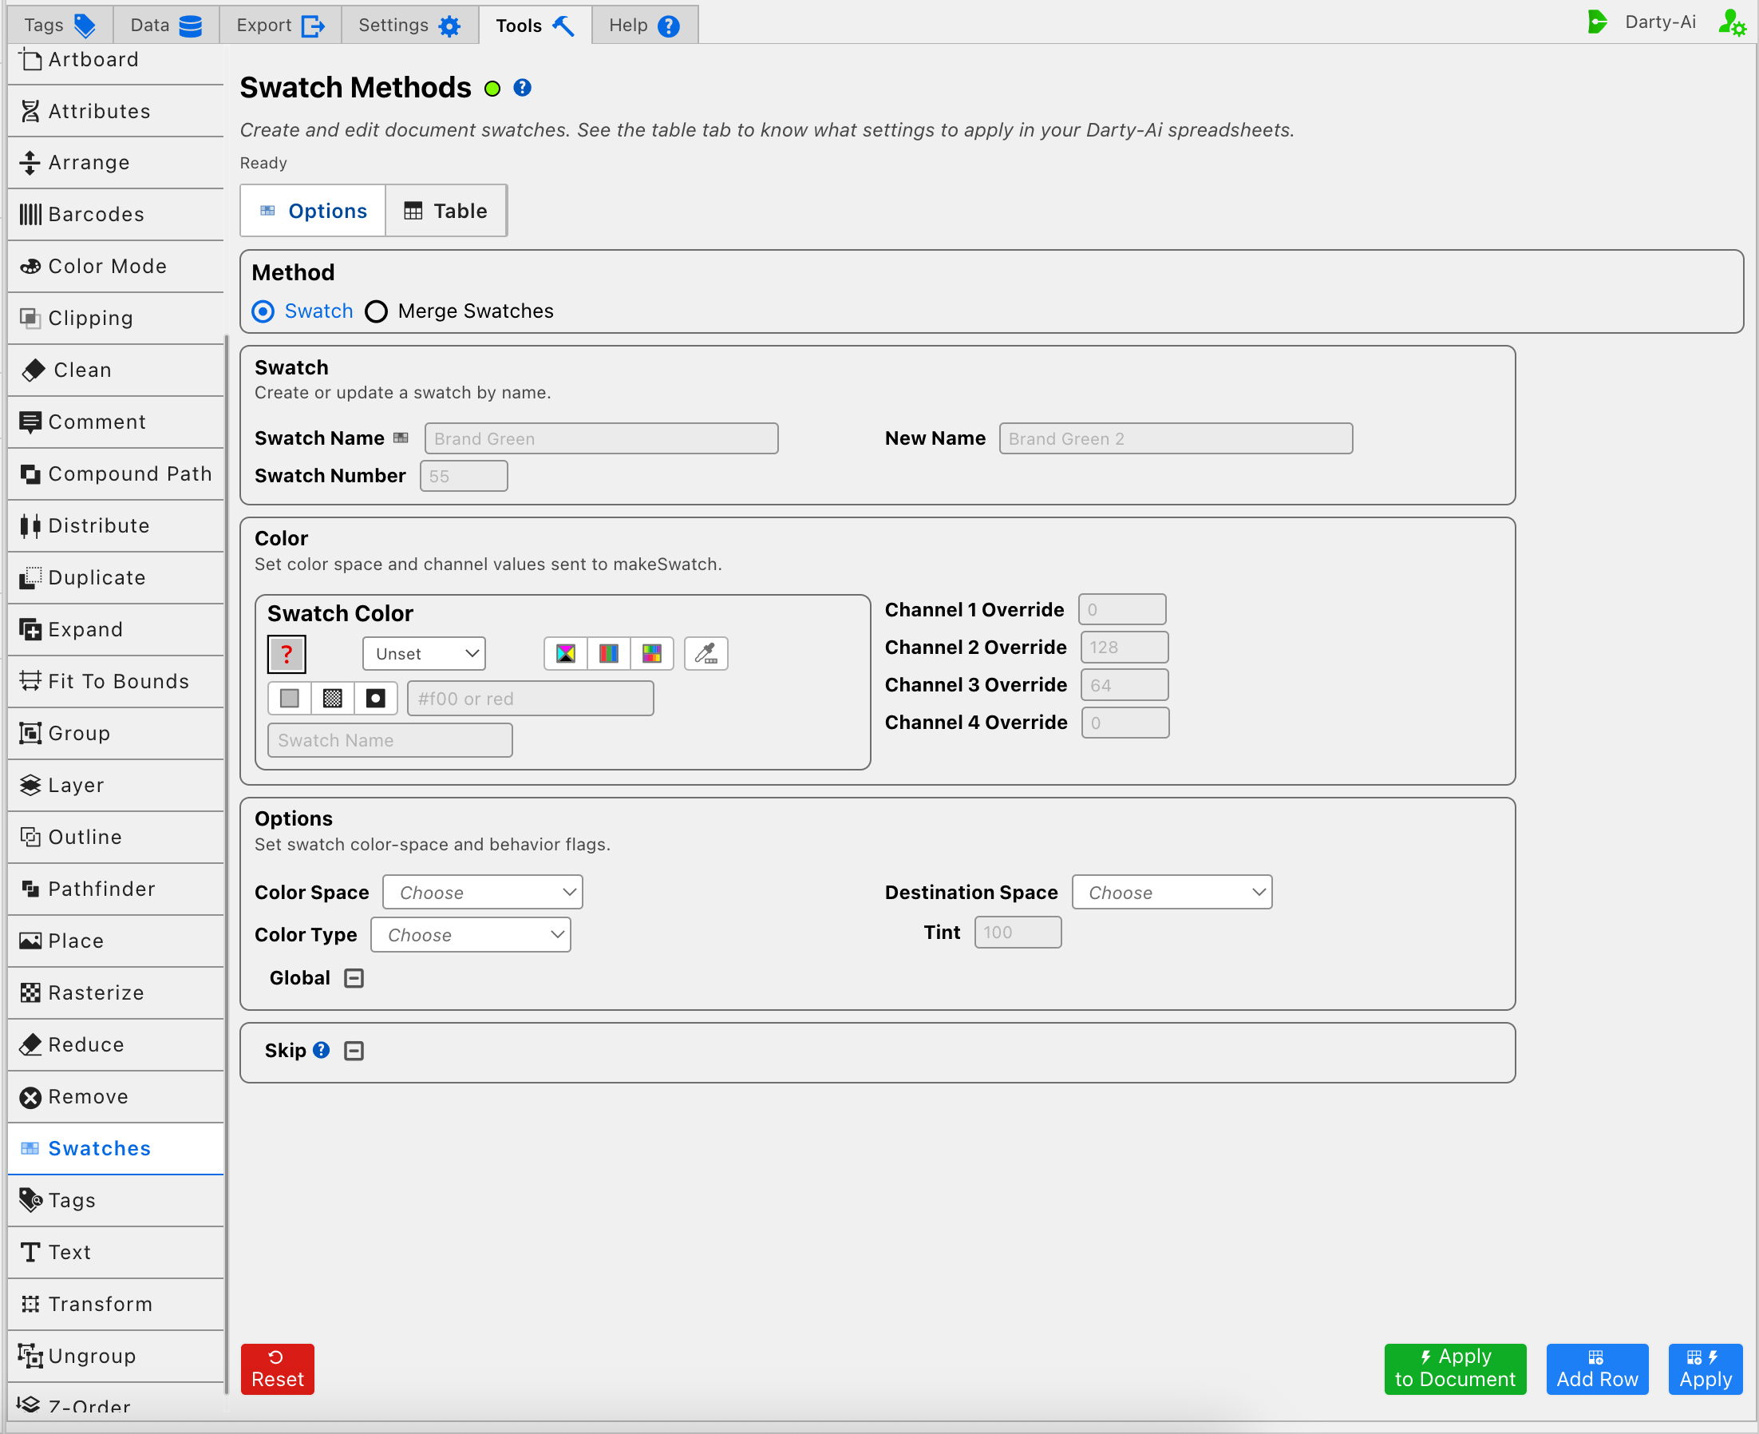
Task: Open the Group tool
Action: (115, 734)
